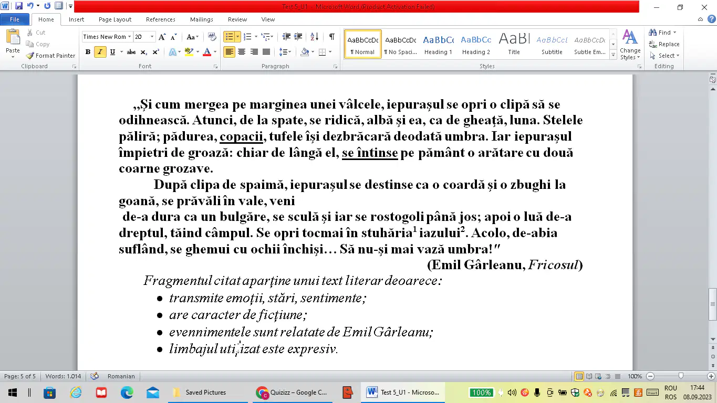Align text to the right
The height and width of the screenshot is (403, 717).
[x=254, y=52]
